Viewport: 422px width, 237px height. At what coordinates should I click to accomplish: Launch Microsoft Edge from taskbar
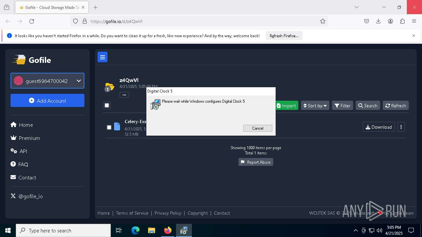[136, 230]
